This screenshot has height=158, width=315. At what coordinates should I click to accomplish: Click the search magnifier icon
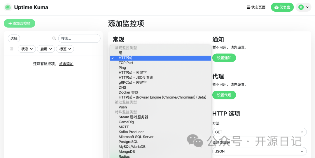click(54, 38)
